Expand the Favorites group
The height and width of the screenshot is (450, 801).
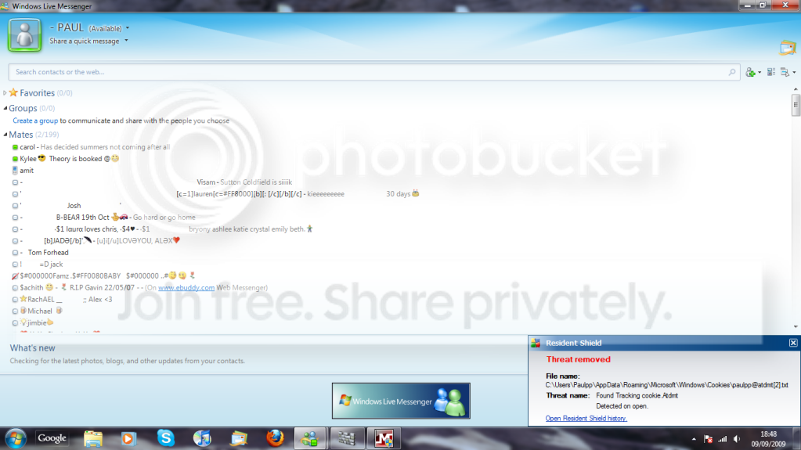(x=5, y=93)
